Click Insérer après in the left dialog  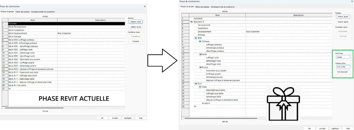click(136, 27)
